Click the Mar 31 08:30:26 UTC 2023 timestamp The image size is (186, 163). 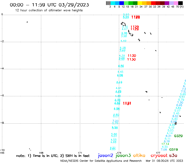(164, 161)
